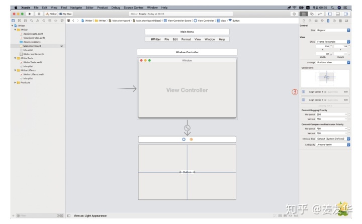Viewport: 362px width, 224px height.
Task: Open the Product menu
Action: [x=102, y=8]
